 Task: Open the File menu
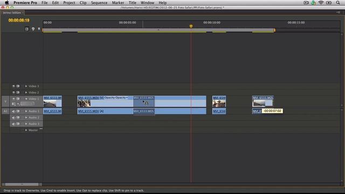[44, 3]
